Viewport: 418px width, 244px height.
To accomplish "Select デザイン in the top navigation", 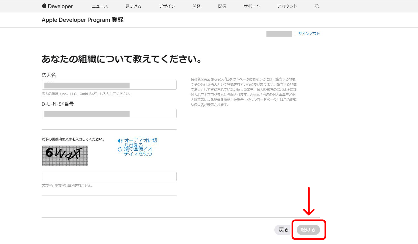I will click(x=167, y=6).
